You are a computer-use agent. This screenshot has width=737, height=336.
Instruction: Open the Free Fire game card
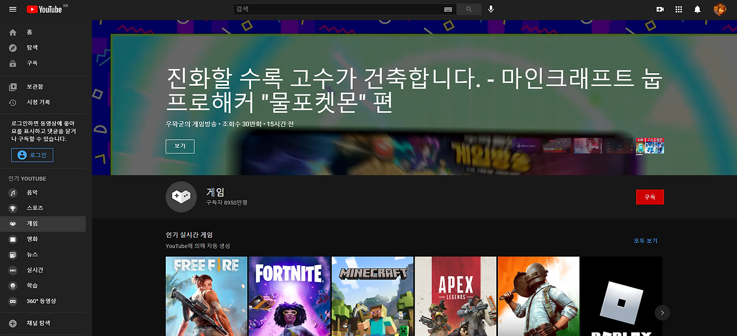click(206, 296)
